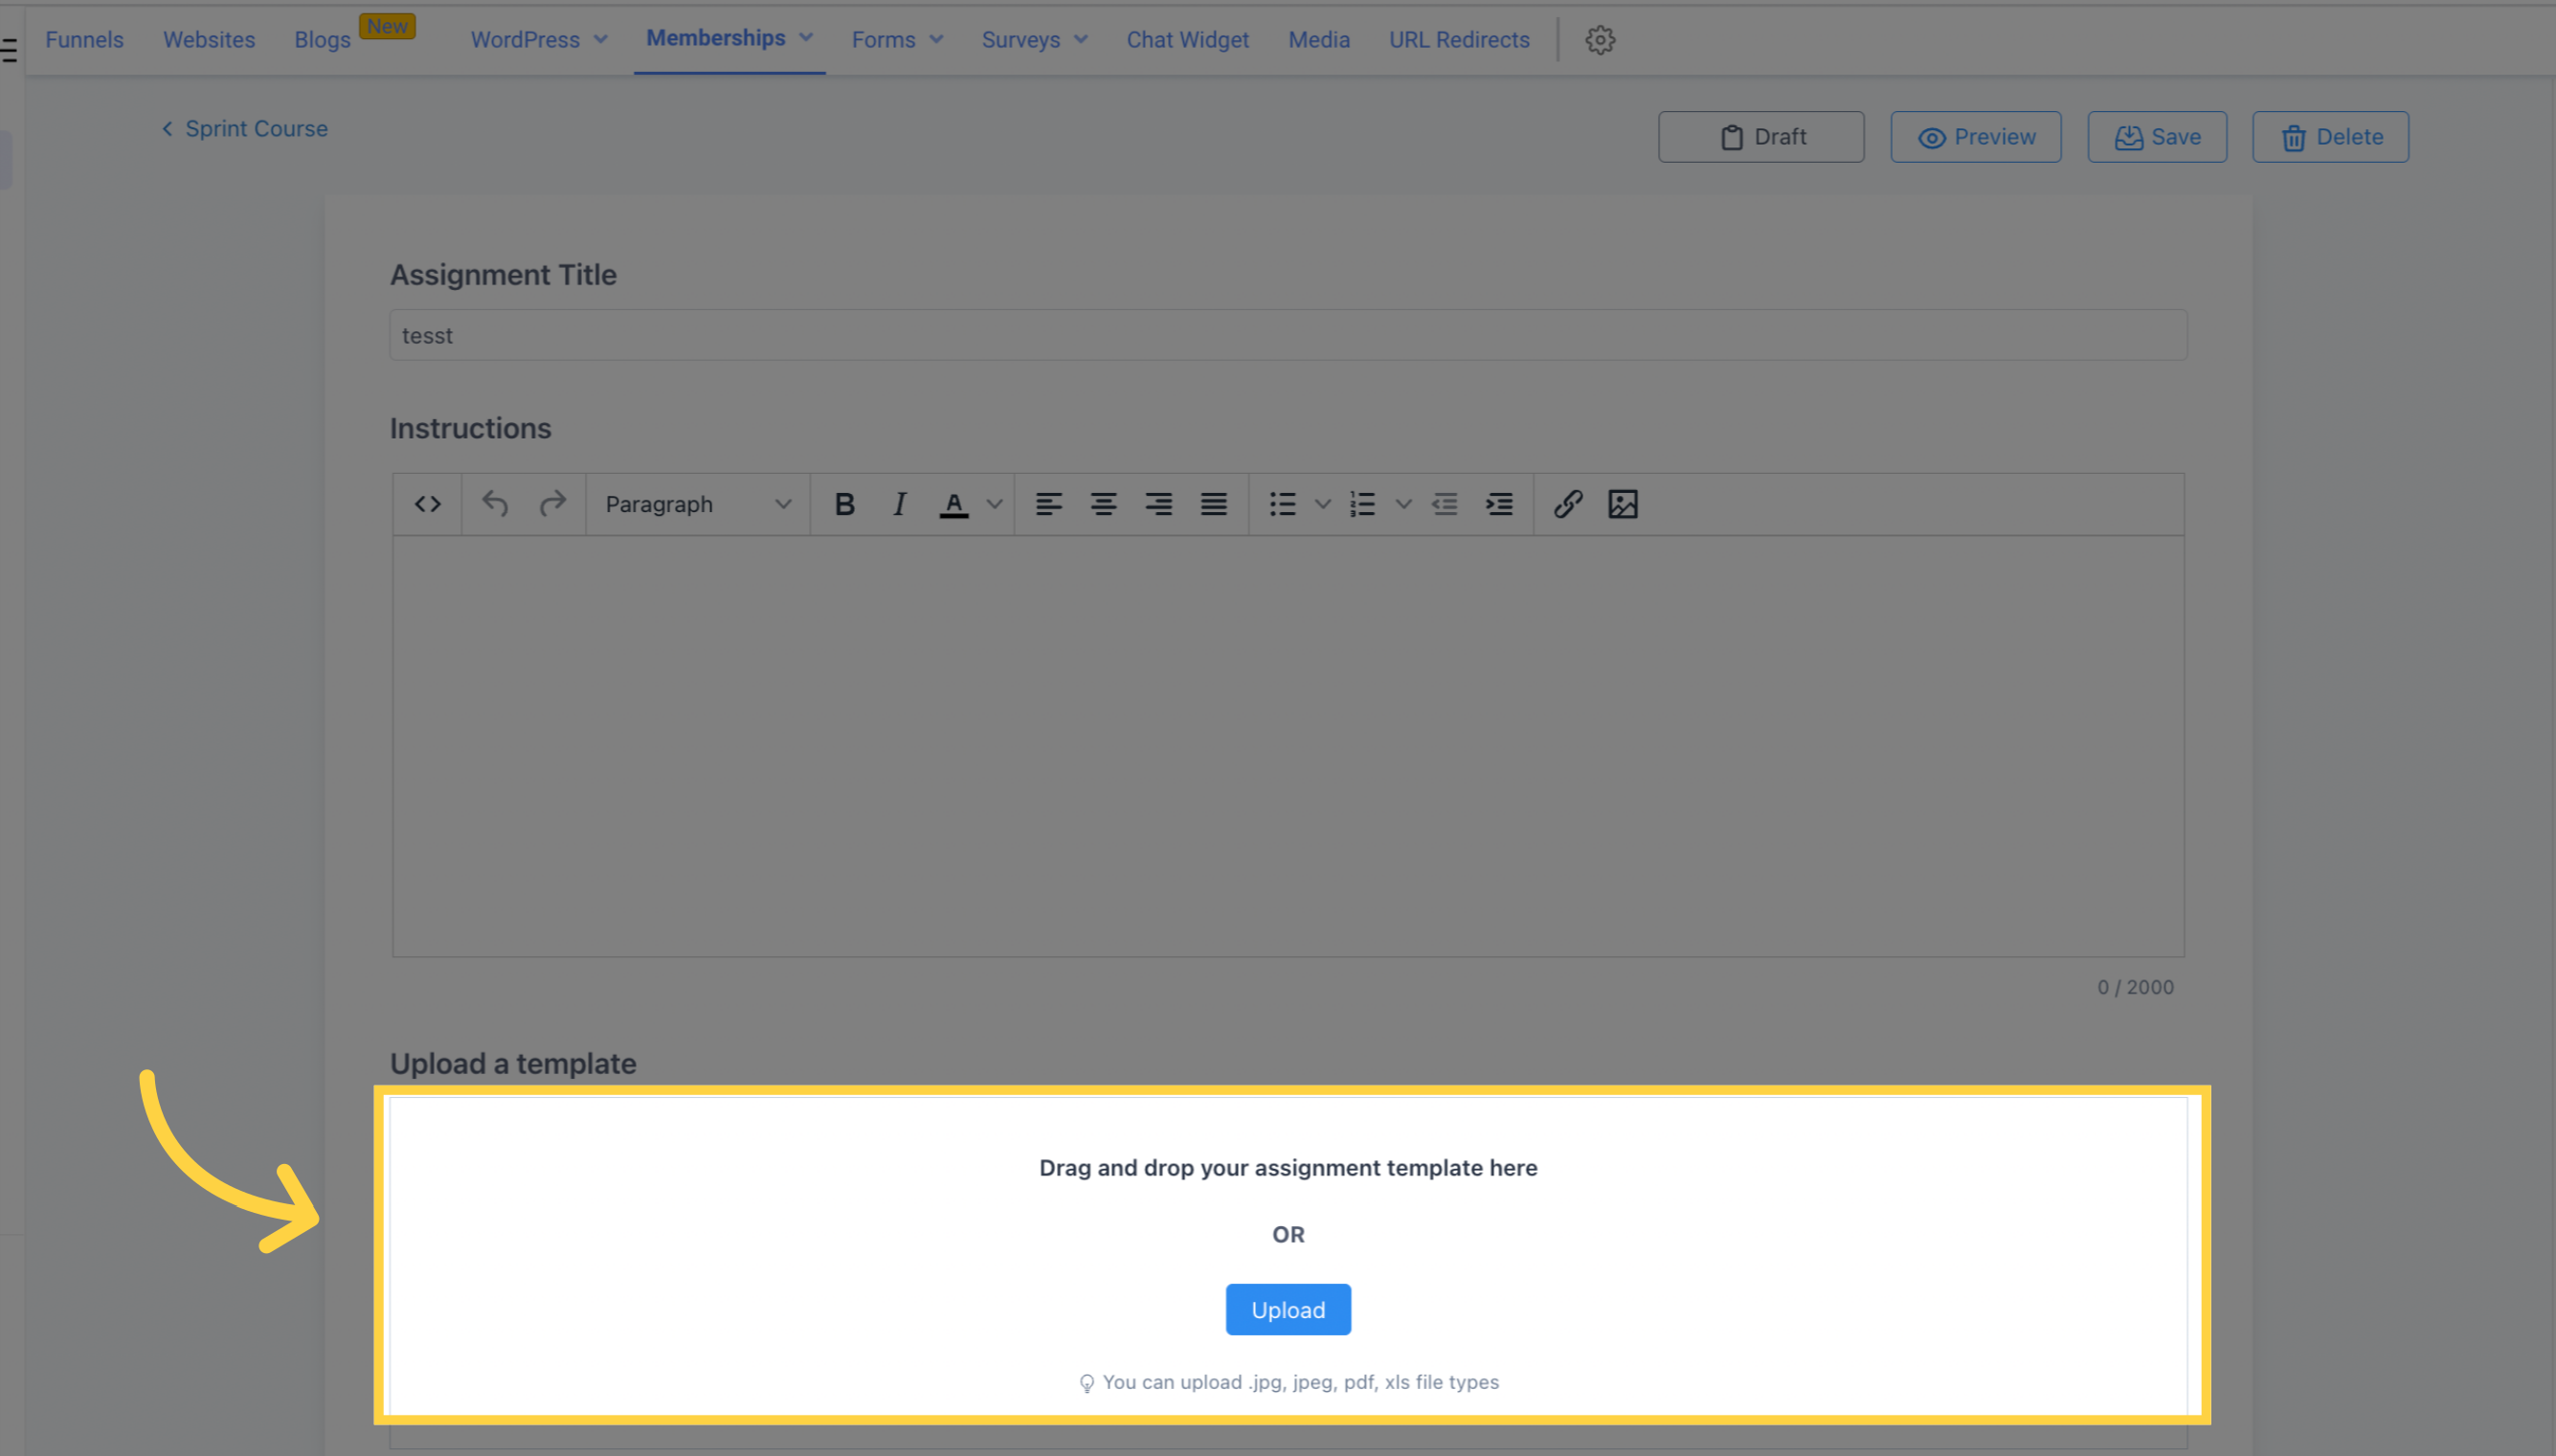Image resolution: width=2556 pixels, height=1456 pixels.
Task: Open the Media tab
Action: (1318, 40)
